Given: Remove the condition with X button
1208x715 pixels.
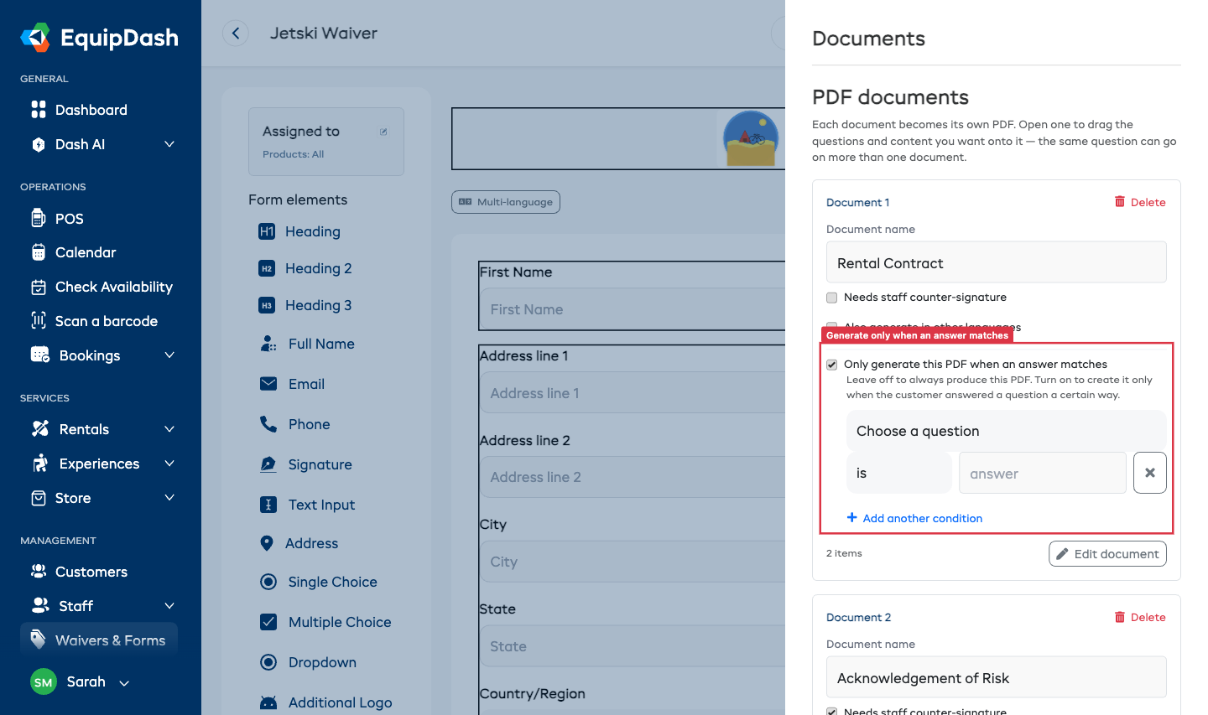Looking at the screenshot, I should click(x=1150, y=473).
